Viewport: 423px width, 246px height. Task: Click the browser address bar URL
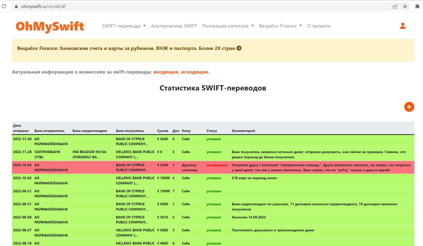pyautogui.click(x=43, y=6)
